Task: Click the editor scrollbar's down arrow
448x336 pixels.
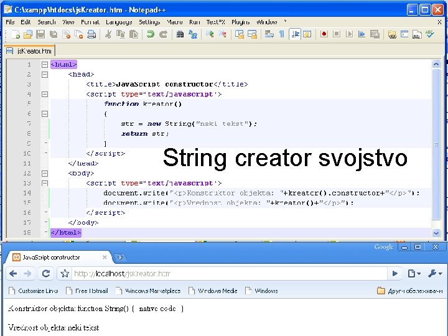Action: click(436, 233)
